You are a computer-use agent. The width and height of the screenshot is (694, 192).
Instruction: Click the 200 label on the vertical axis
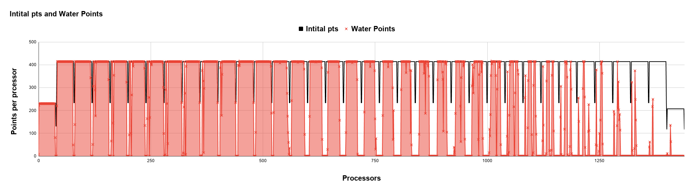32,111
